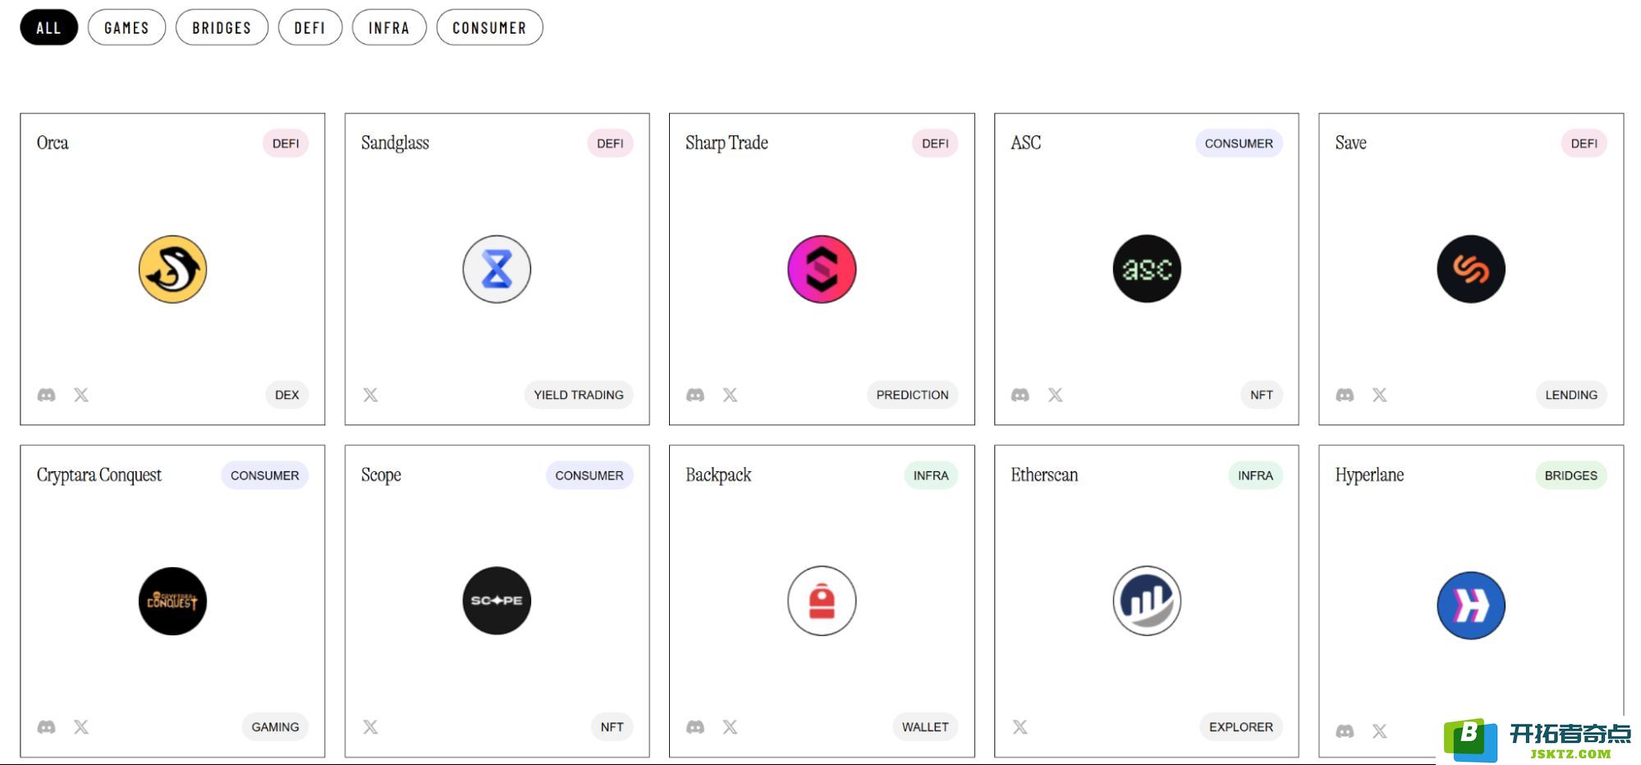Click Etherscan's X social icon
This screenshot has width=1641, height=765.
tap(1020, 726)
